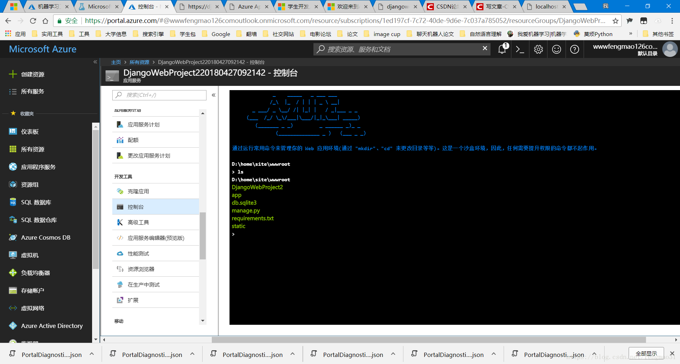Image resolution: width=680 pixels, height=364 pixels.
Task: Bookmark this page with star icon
Action: click(616, 21)
